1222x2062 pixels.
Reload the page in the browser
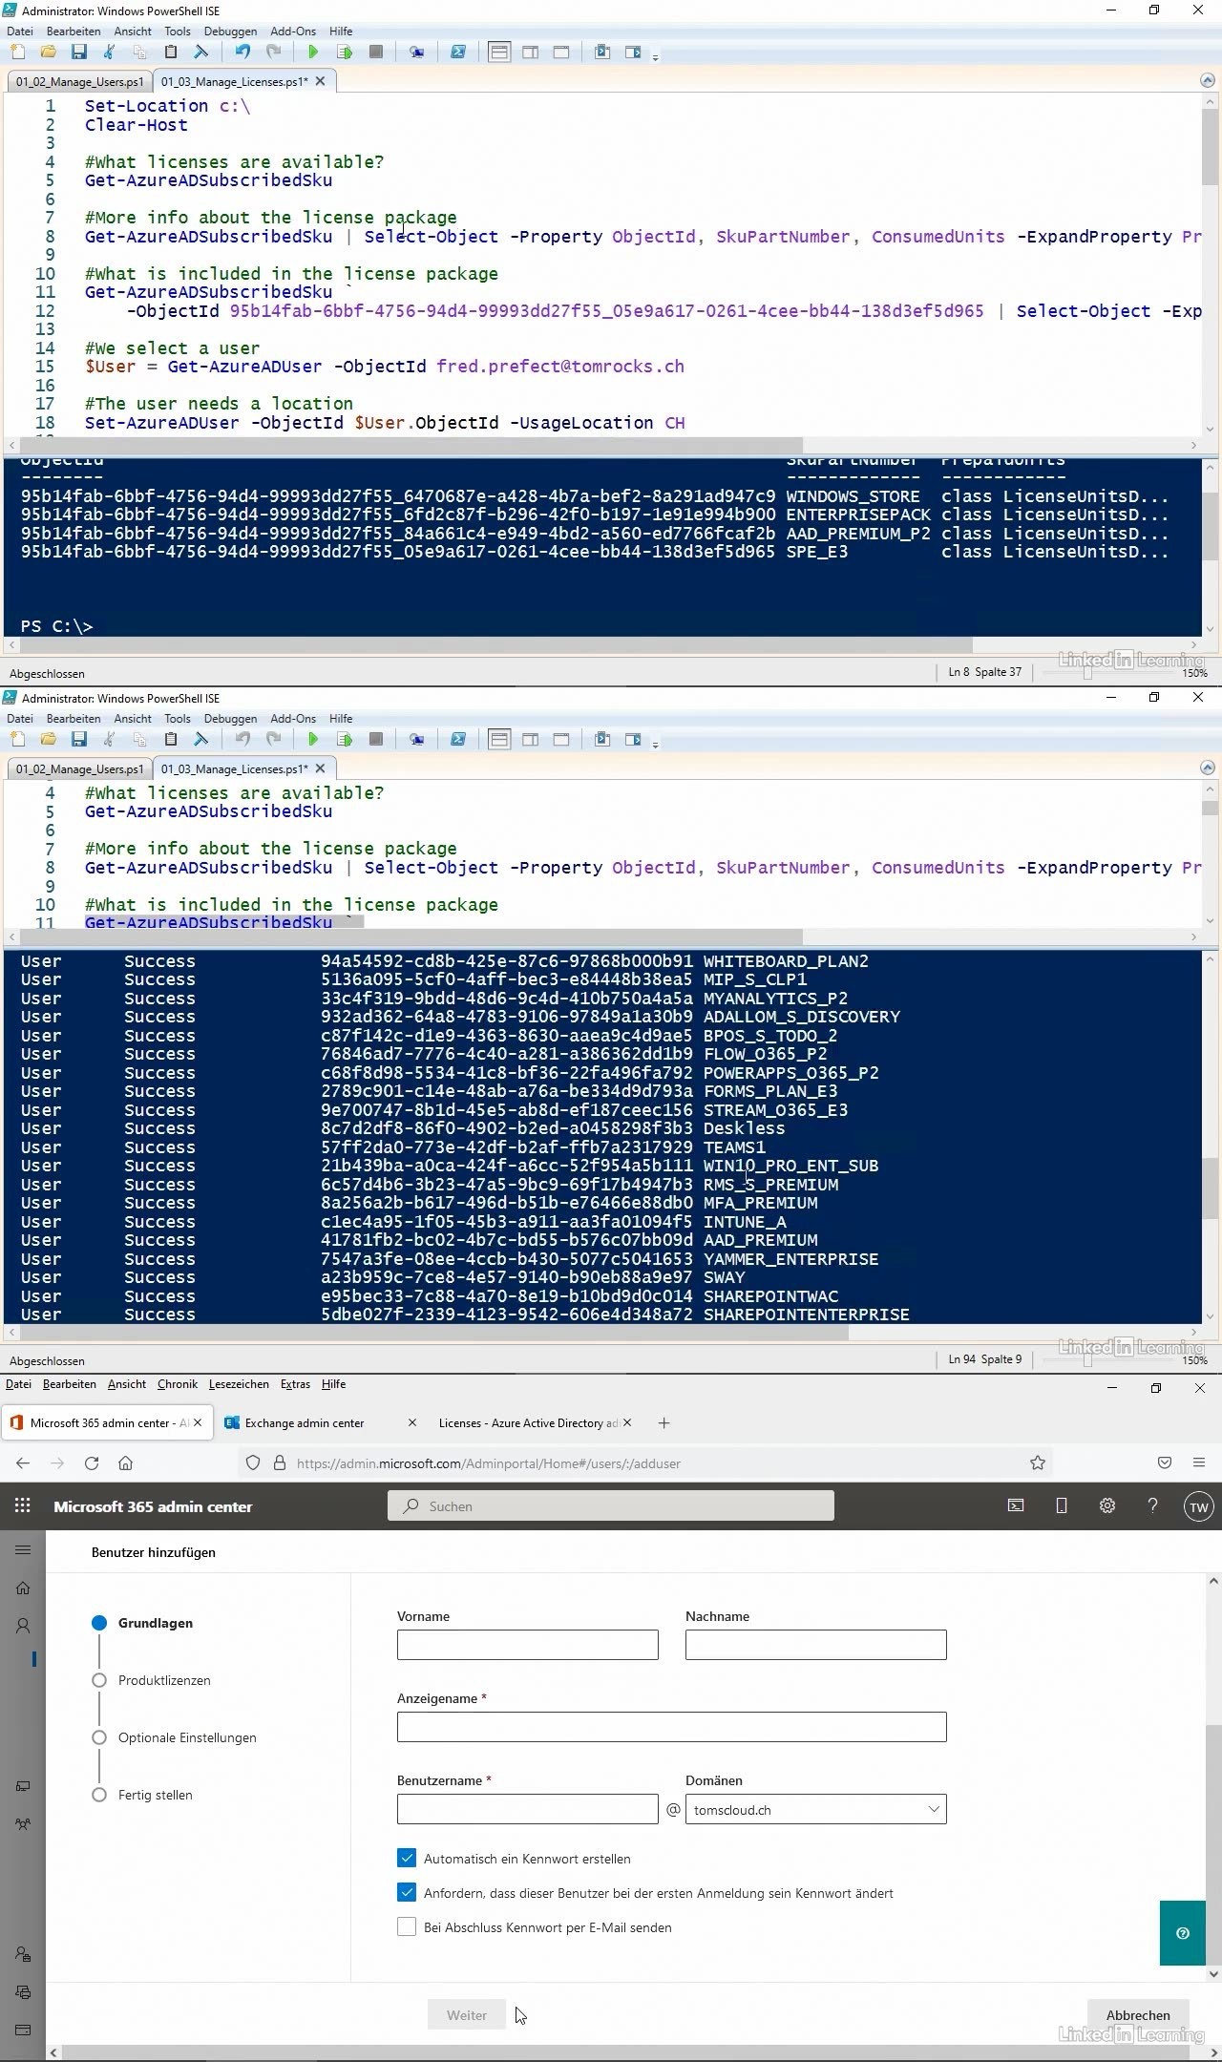coord(92,1462)
